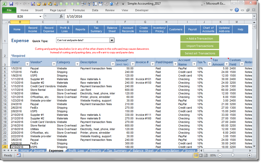
Task: Click the Excel logo icon in title bar
Action: (x=5, y=4)
